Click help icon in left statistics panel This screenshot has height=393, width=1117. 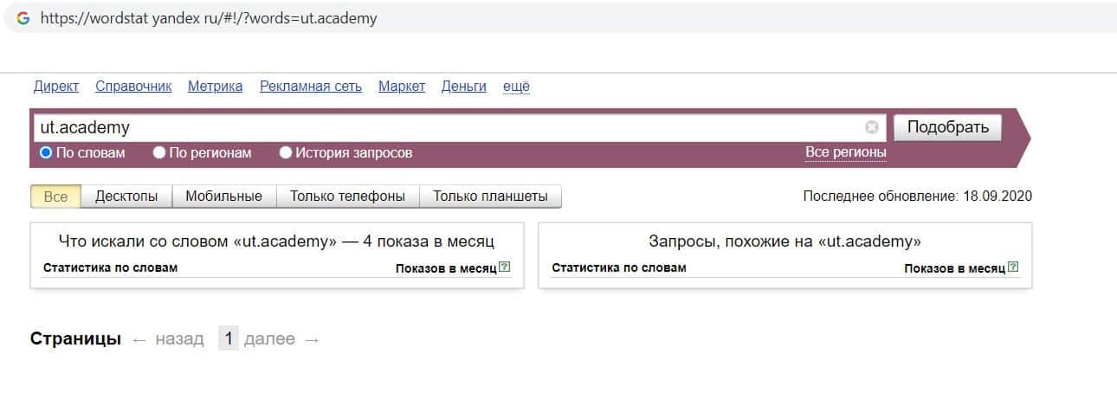pos(505,267)
